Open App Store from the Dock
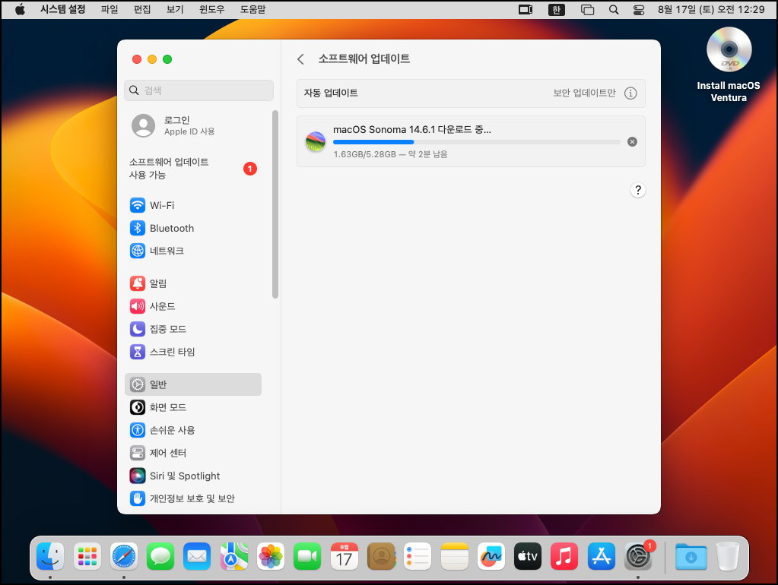 click(x=602, y=556)
